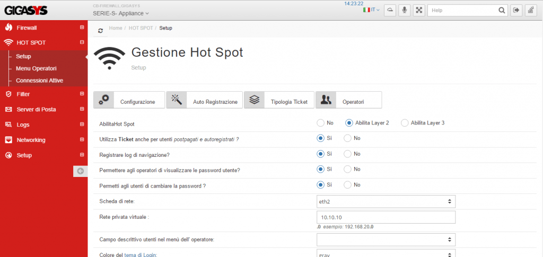Click the Firewall flame icon in sidebar
This screenshot has width=543, height=257.
[x=8, y=28]
